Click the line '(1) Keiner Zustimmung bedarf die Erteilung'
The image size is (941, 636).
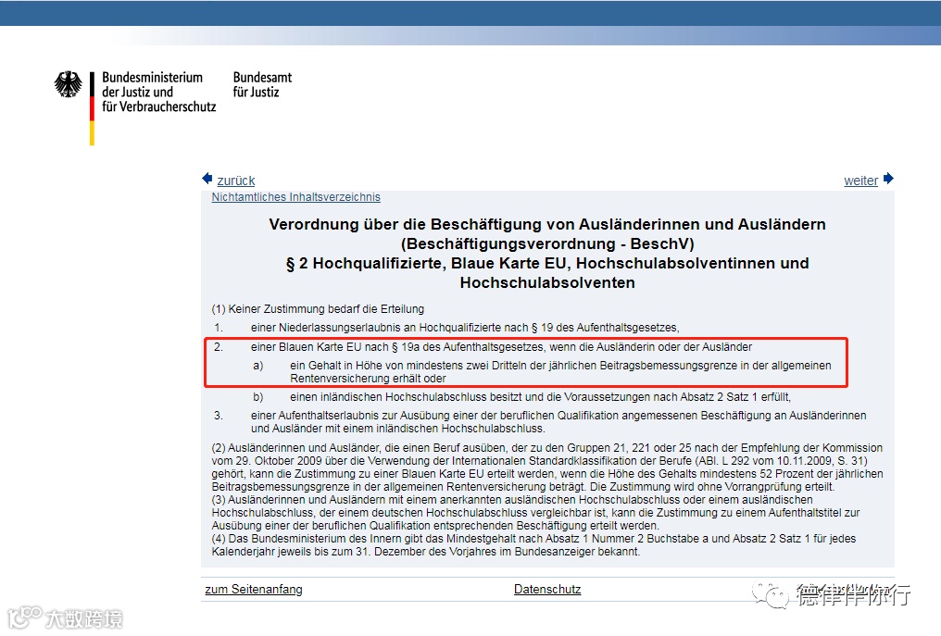click(x=318, y=309)
